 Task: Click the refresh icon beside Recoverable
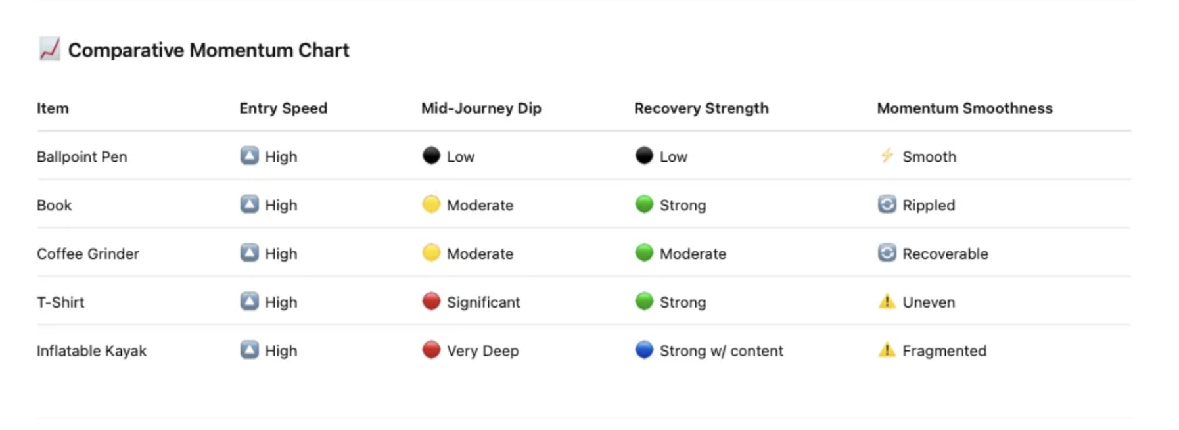pyautogui.click(x=887, y=253)
